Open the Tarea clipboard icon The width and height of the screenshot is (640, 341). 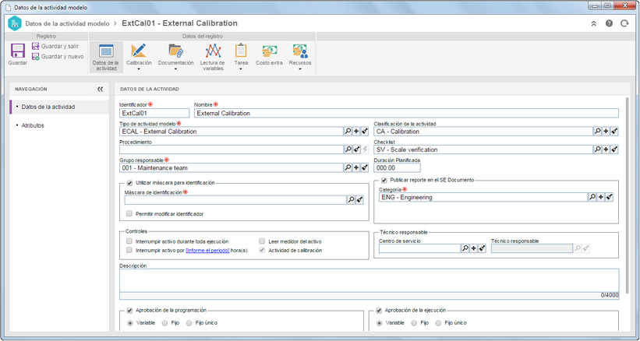[241, 51]
